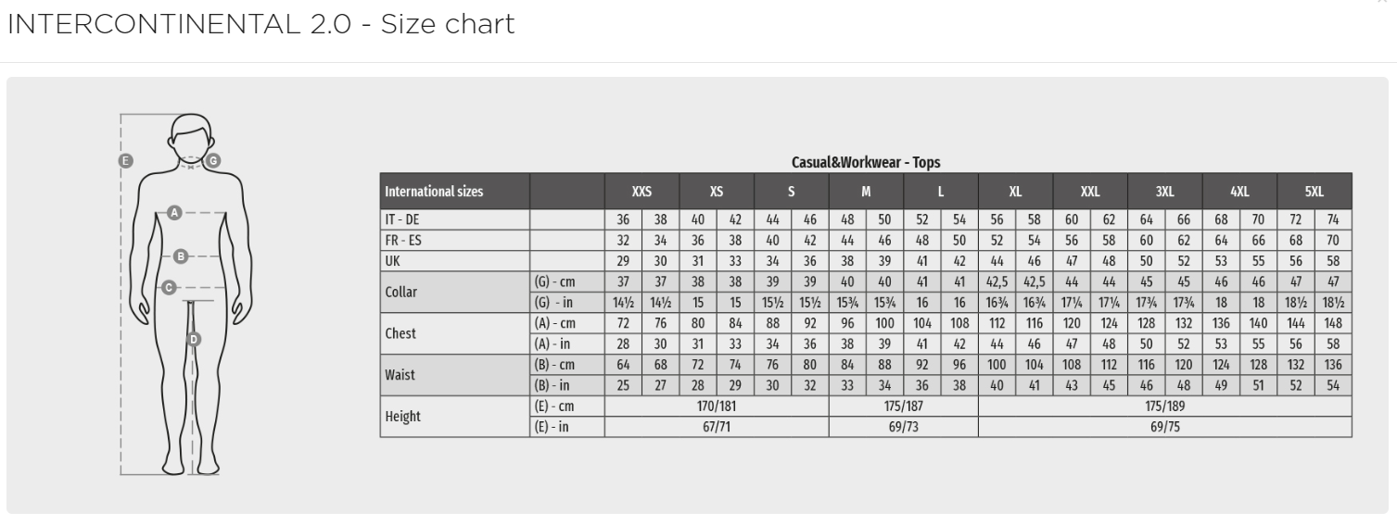Screen dimensions: 1397x525
Task: Select the 5XL size column header
Action: (x=1314, y=192)
